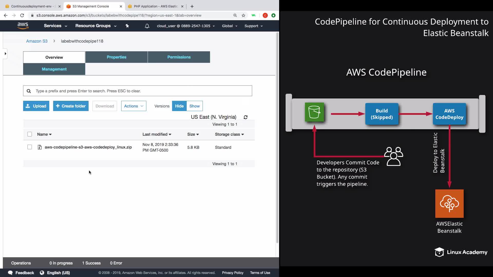Select checkbox for aws-codepipeline zip file
Screen dimensions: 493x277
(x=30, y=147)
